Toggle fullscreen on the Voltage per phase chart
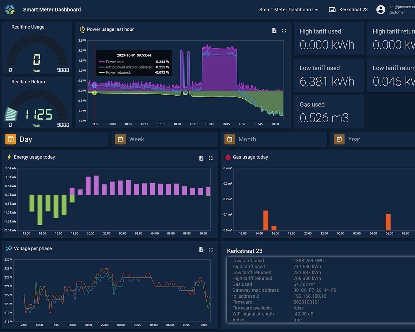The height and width of the screenshot is (332, 415). pyautogui.click(x=211, y=249)
